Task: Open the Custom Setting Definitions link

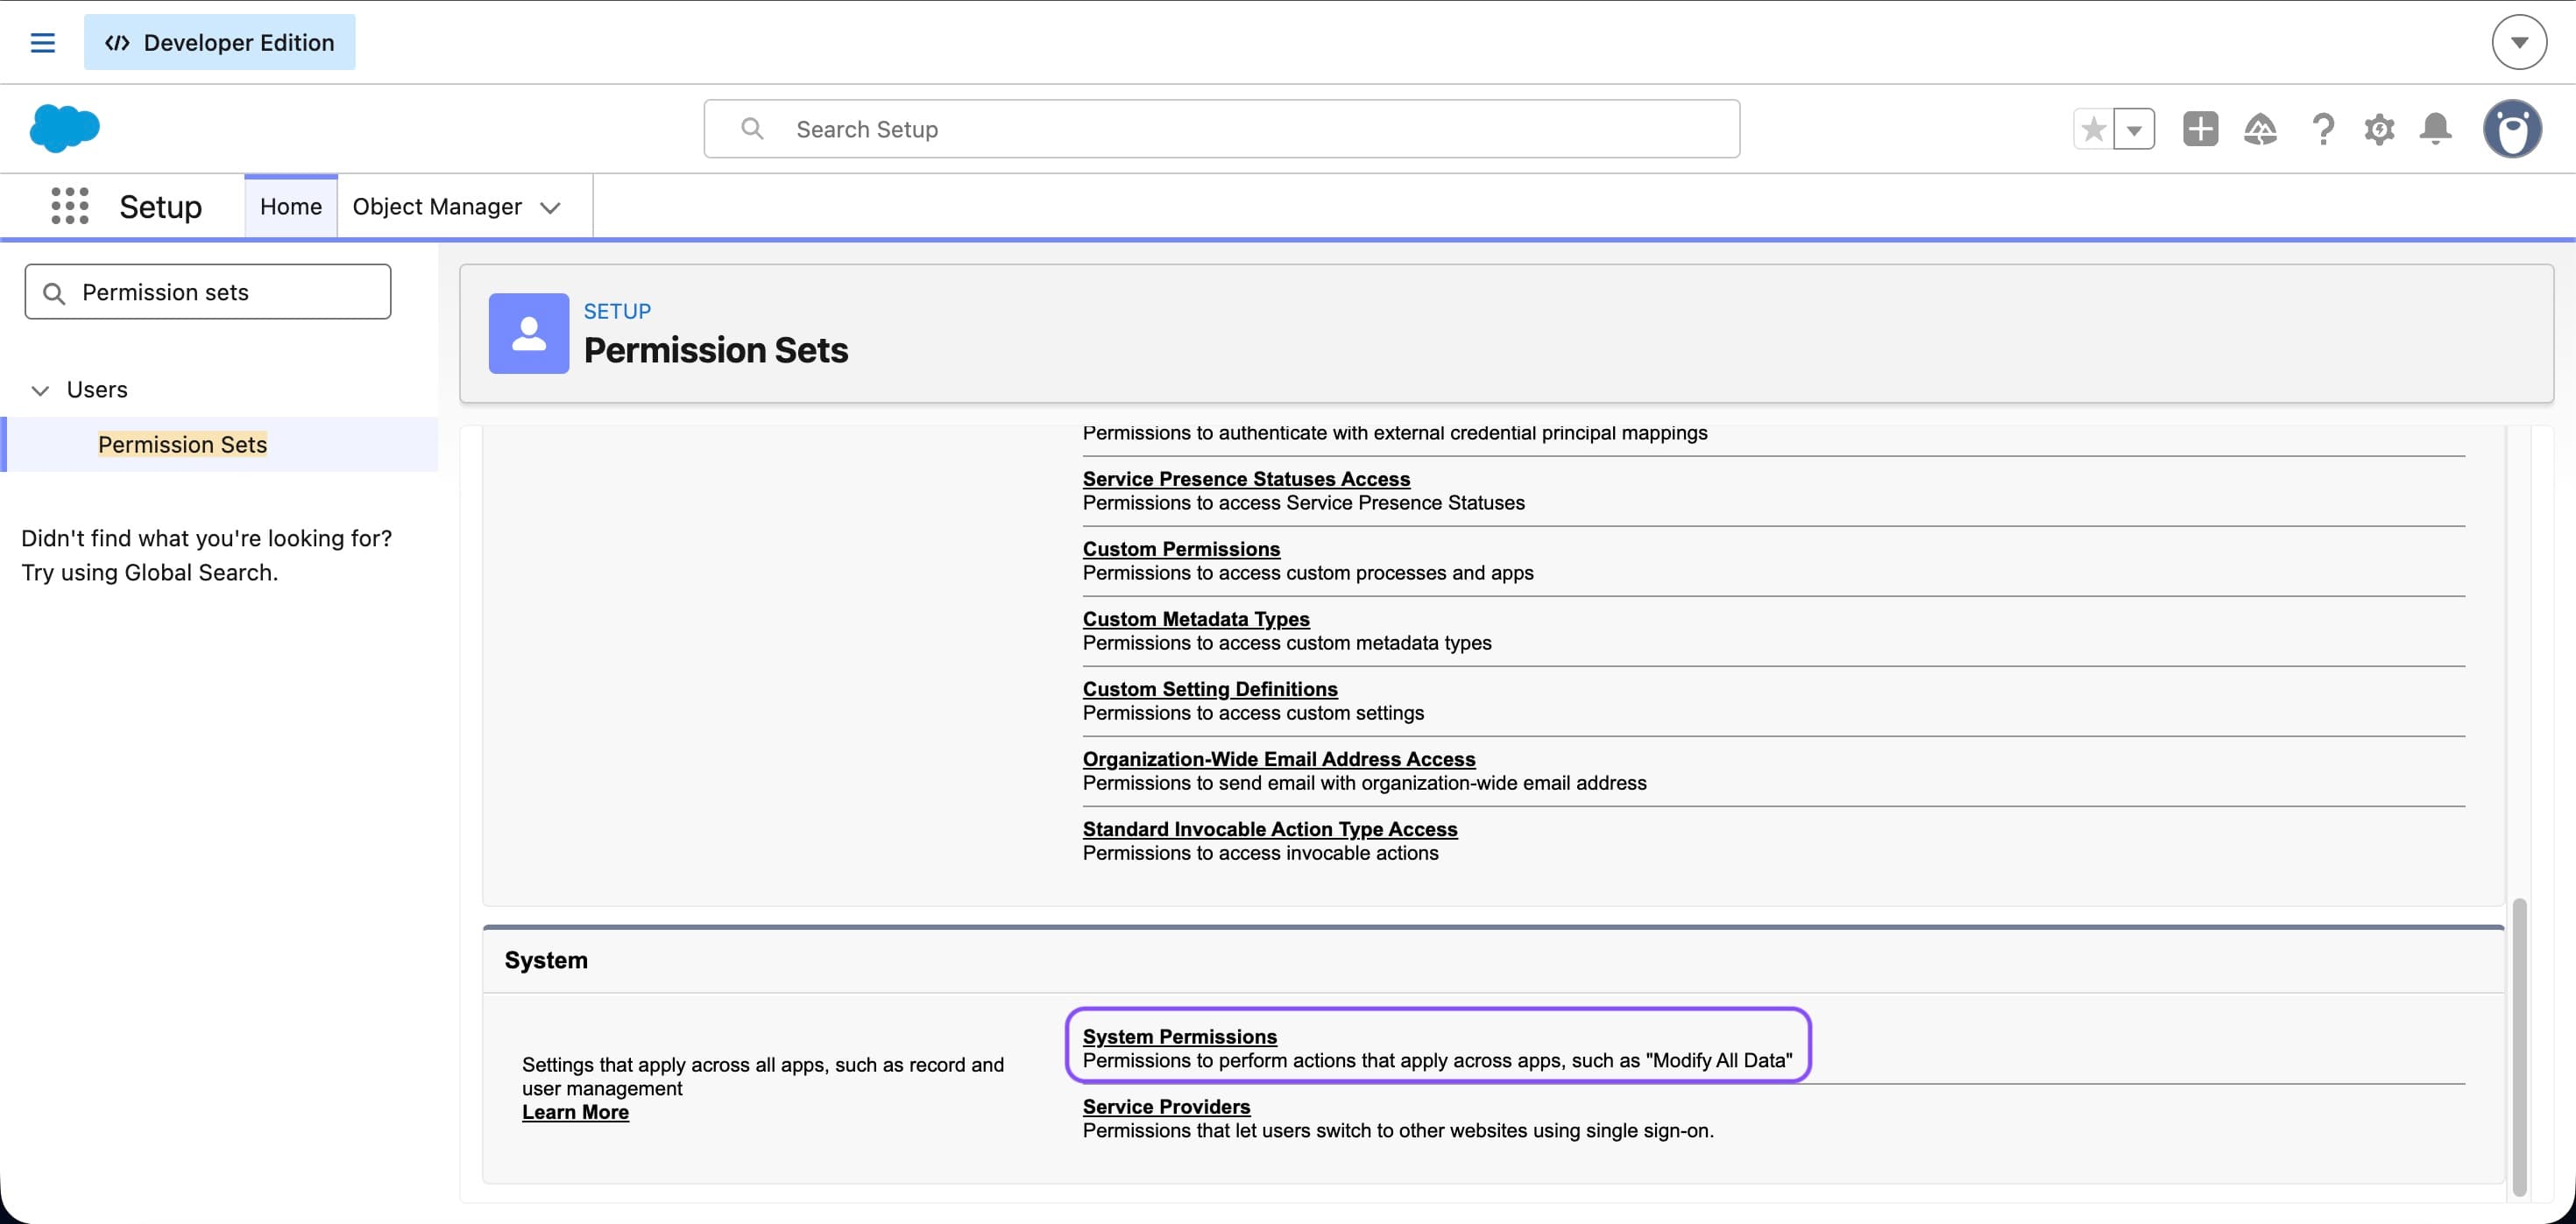Action: 1210,688
